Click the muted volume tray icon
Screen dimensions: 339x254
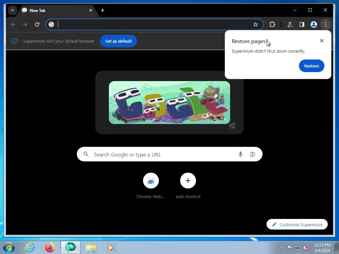click(x=306, y=248)
